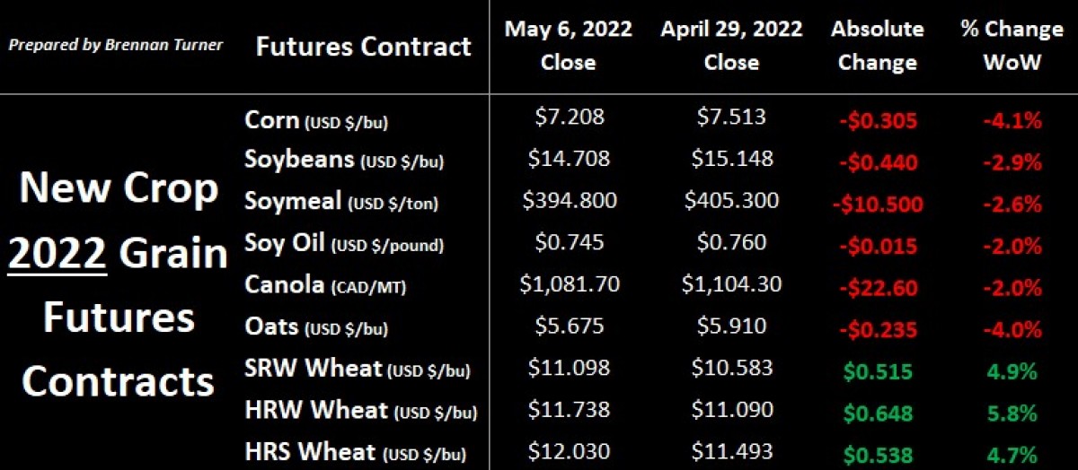
Task: Click the Prepared by Brennan Turner text
Action: coord(115,44)
